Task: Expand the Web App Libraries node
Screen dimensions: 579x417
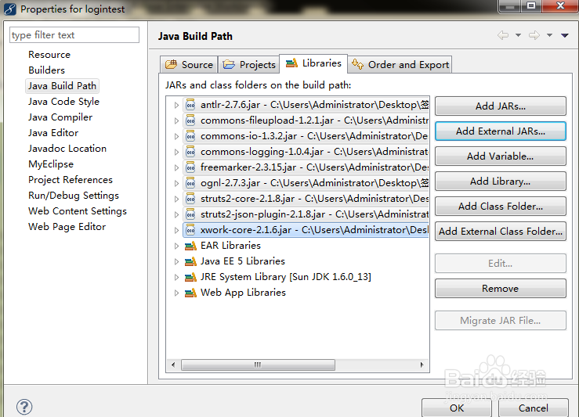Action: click(x=176, y=293)
